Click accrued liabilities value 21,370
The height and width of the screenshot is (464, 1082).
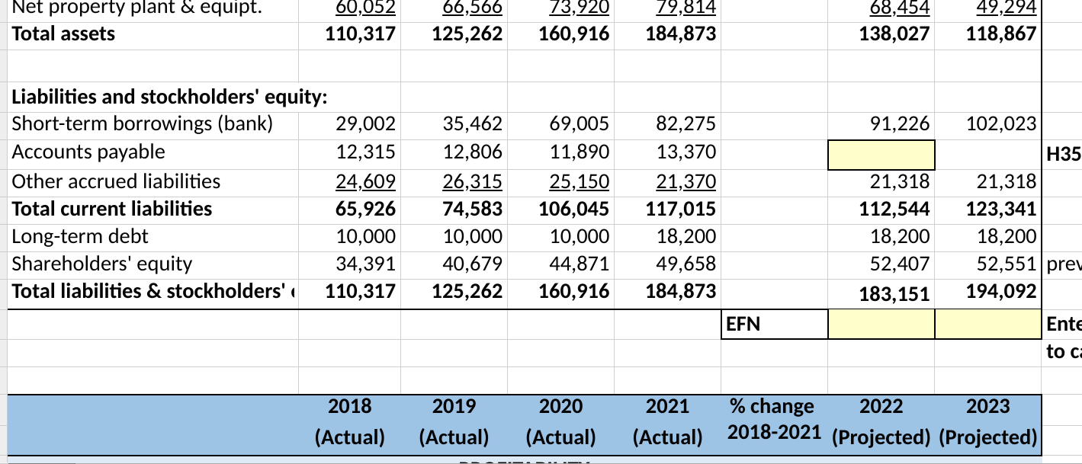tap(686, 181)
